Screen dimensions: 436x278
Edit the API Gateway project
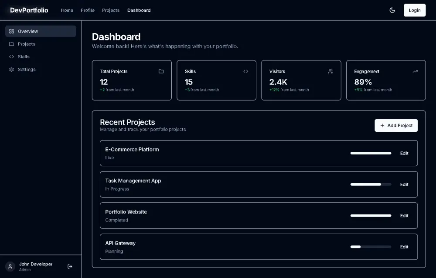click(404, 247)
